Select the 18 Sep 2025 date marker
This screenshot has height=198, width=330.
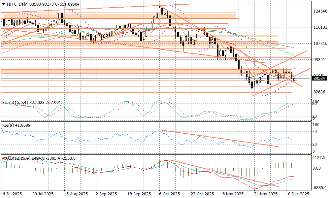click(139, 194)
